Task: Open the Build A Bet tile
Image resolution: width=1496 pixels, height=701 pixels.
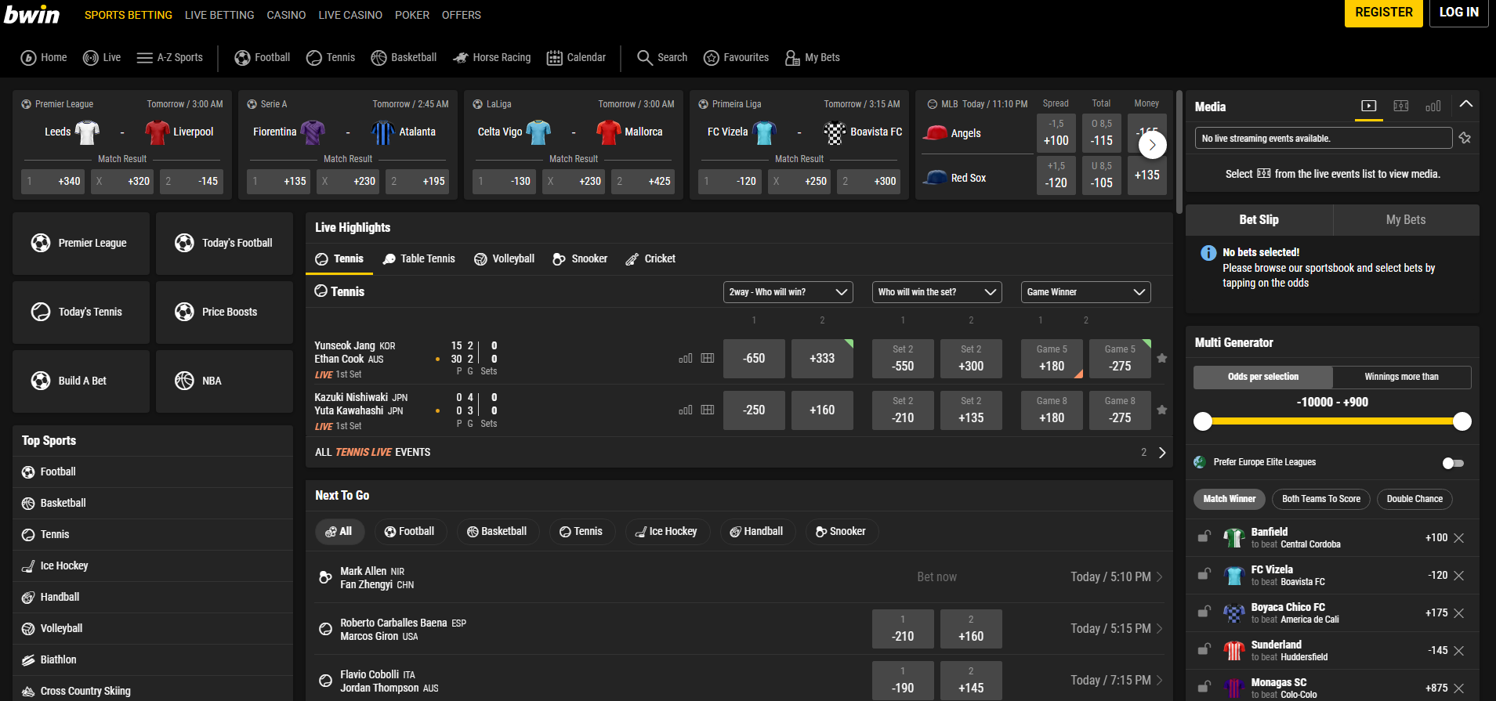Action: tap(81, 381)
